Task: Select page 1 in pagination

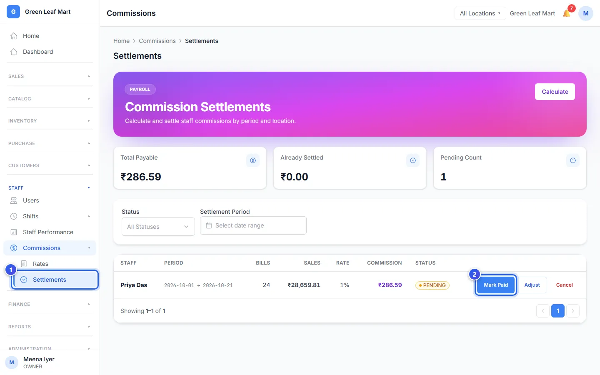Action: coord(558,311)
